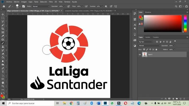Open the Edición menu

(17, 2)
